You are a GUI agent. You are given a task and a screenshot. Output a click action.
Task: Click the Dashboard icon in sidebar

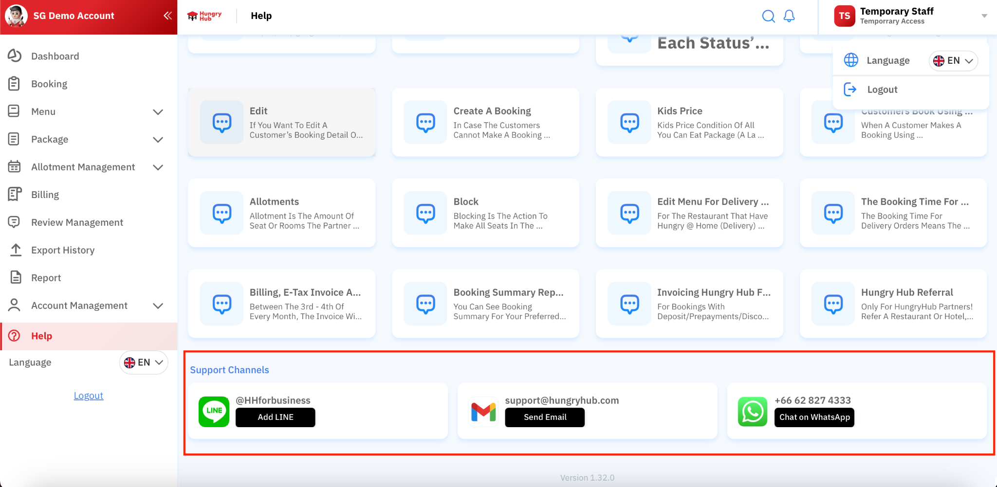tap(15, 56)
